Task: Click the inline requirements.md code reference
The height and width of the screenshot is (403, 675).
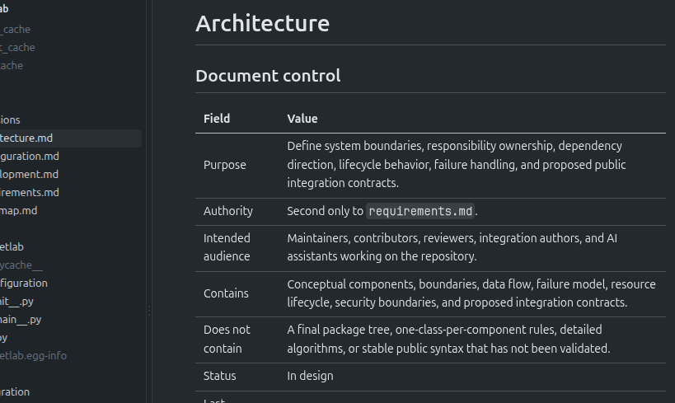Action: tap(420, 211)
